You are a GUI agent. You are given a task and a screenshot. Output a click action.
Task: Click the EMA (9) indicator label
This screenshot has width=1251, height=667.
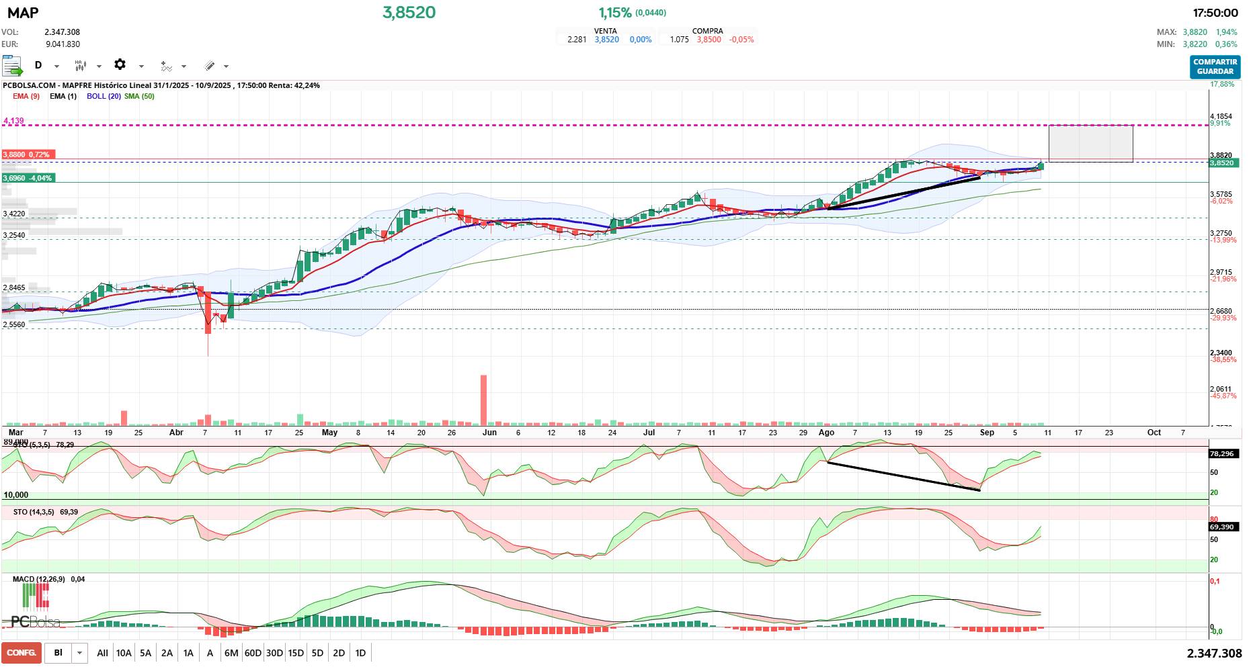pos(26,96)
